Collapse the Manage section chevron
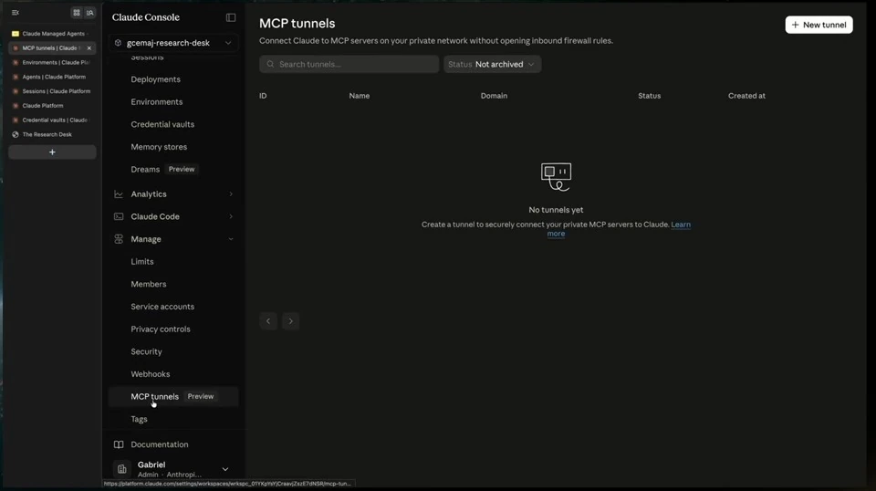This screenshot has height=491, width=876. (231, 239)
